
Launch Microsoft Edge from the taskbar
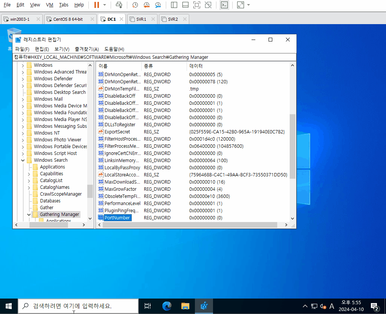[x=167, y=306]
